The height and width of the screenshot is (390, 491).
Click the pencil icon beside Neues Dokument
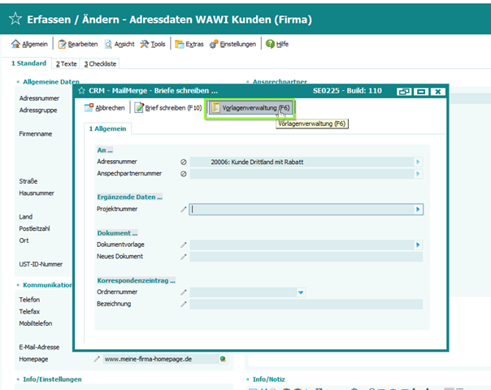183,257
